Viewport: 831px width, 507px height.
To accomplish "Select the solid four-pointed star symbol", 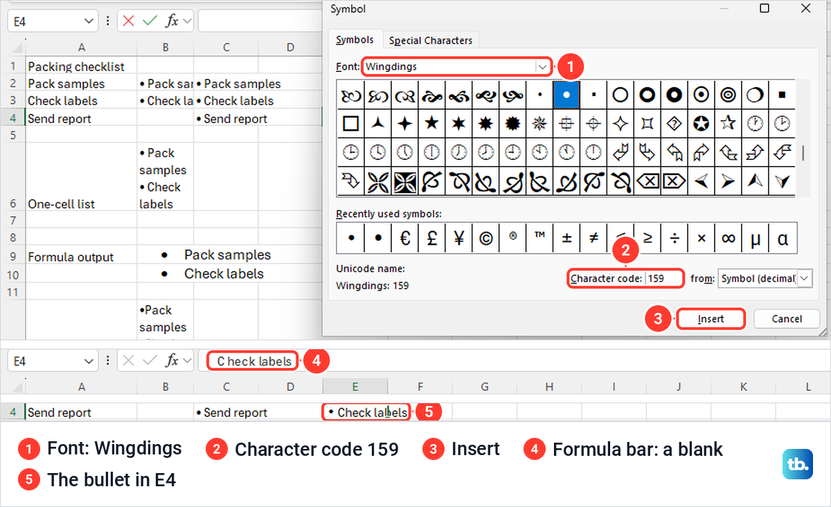I will 404,123.
